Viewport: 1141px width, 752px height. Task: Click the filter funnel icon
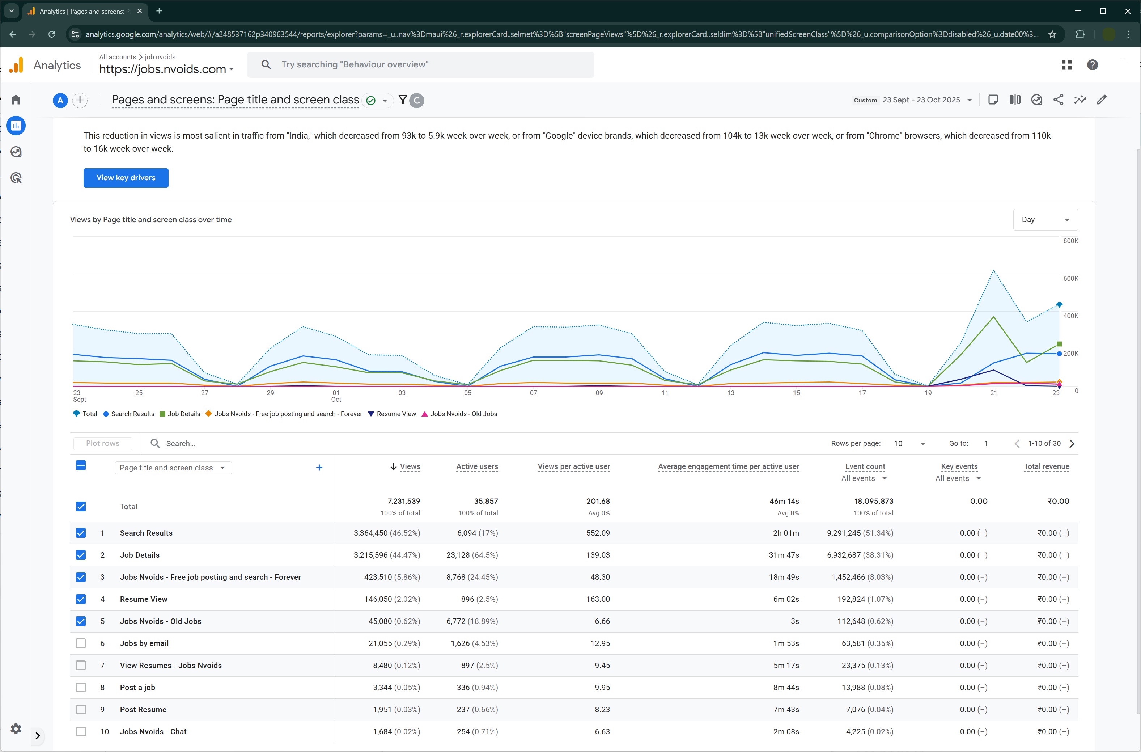(x=403, y=100)
